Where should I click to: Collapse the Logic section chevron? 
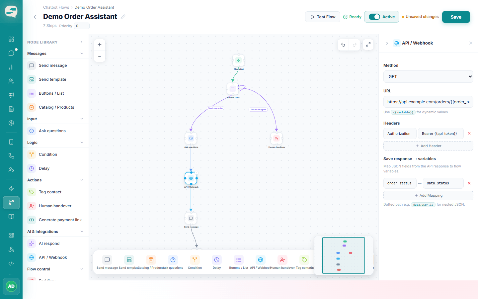pyautogui.click(x=82, y=143)
